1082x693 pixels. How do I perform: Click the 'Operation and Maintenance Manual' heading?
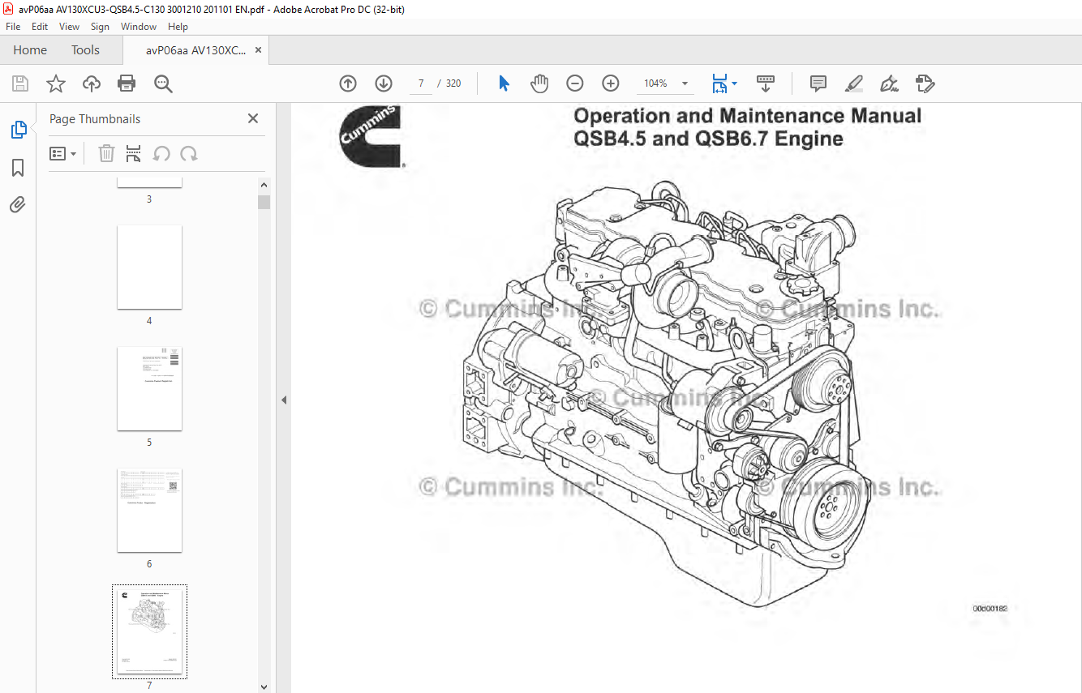(x=748, y=116)
